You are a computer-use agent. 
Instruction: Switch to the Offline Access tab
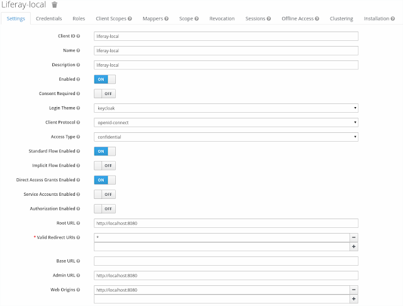pyautogui.click(x=300, y=18)
